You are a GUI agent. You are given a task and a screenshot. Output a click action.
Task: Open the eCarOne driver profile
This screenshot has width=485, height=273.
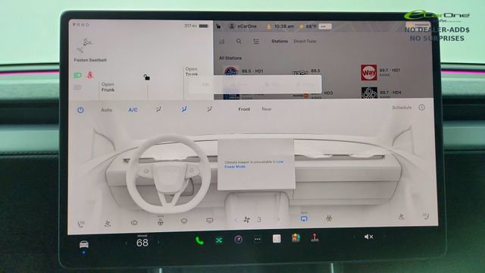(x=243, y=27)
